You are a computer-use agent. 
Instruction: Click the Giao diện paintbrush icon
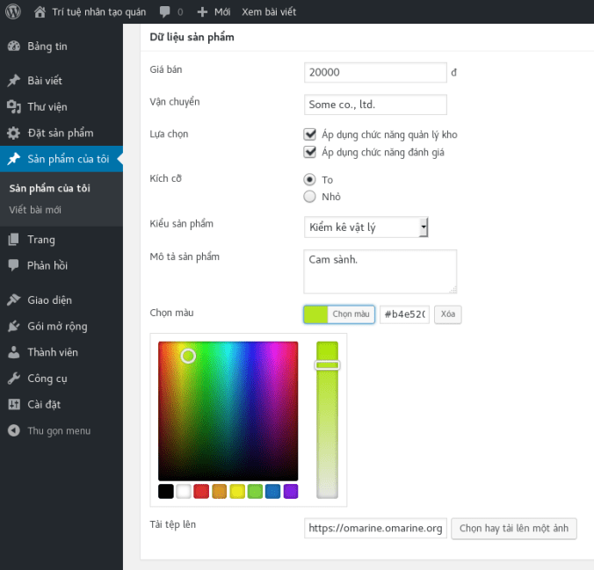(13, 299)
